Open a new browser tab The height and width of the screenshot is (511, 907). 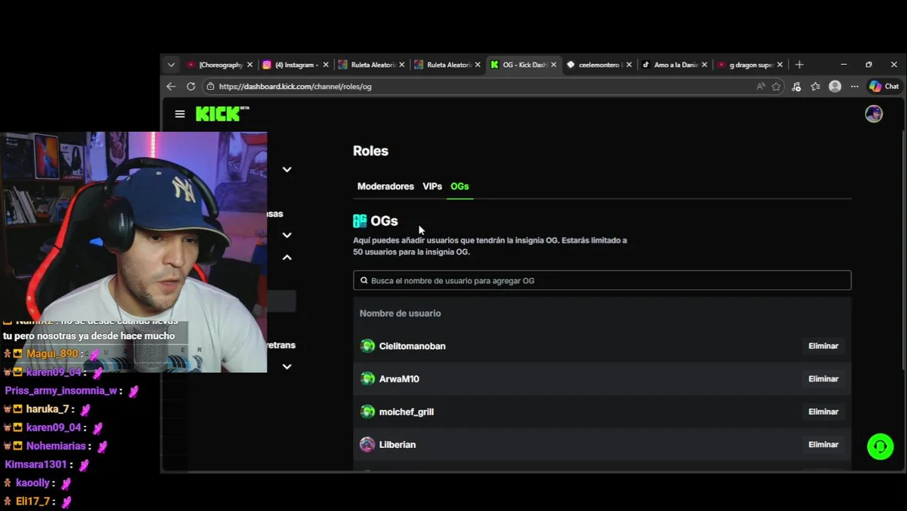point(799,65)
